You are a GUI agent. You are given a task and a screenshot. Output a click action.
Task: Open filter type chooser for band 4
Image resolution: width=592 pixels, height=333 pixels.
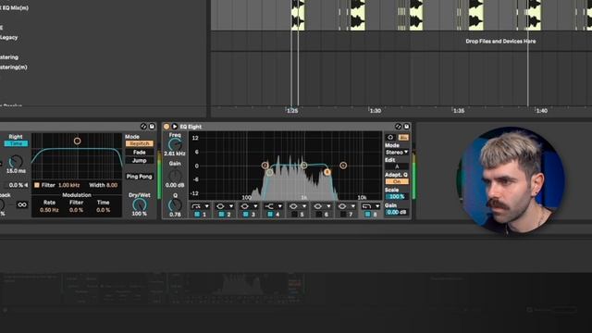(x=274, y=206)
